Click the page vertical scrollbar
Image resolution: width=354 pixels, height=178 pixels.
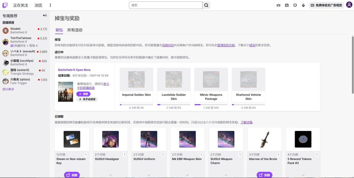click(353, 65)
